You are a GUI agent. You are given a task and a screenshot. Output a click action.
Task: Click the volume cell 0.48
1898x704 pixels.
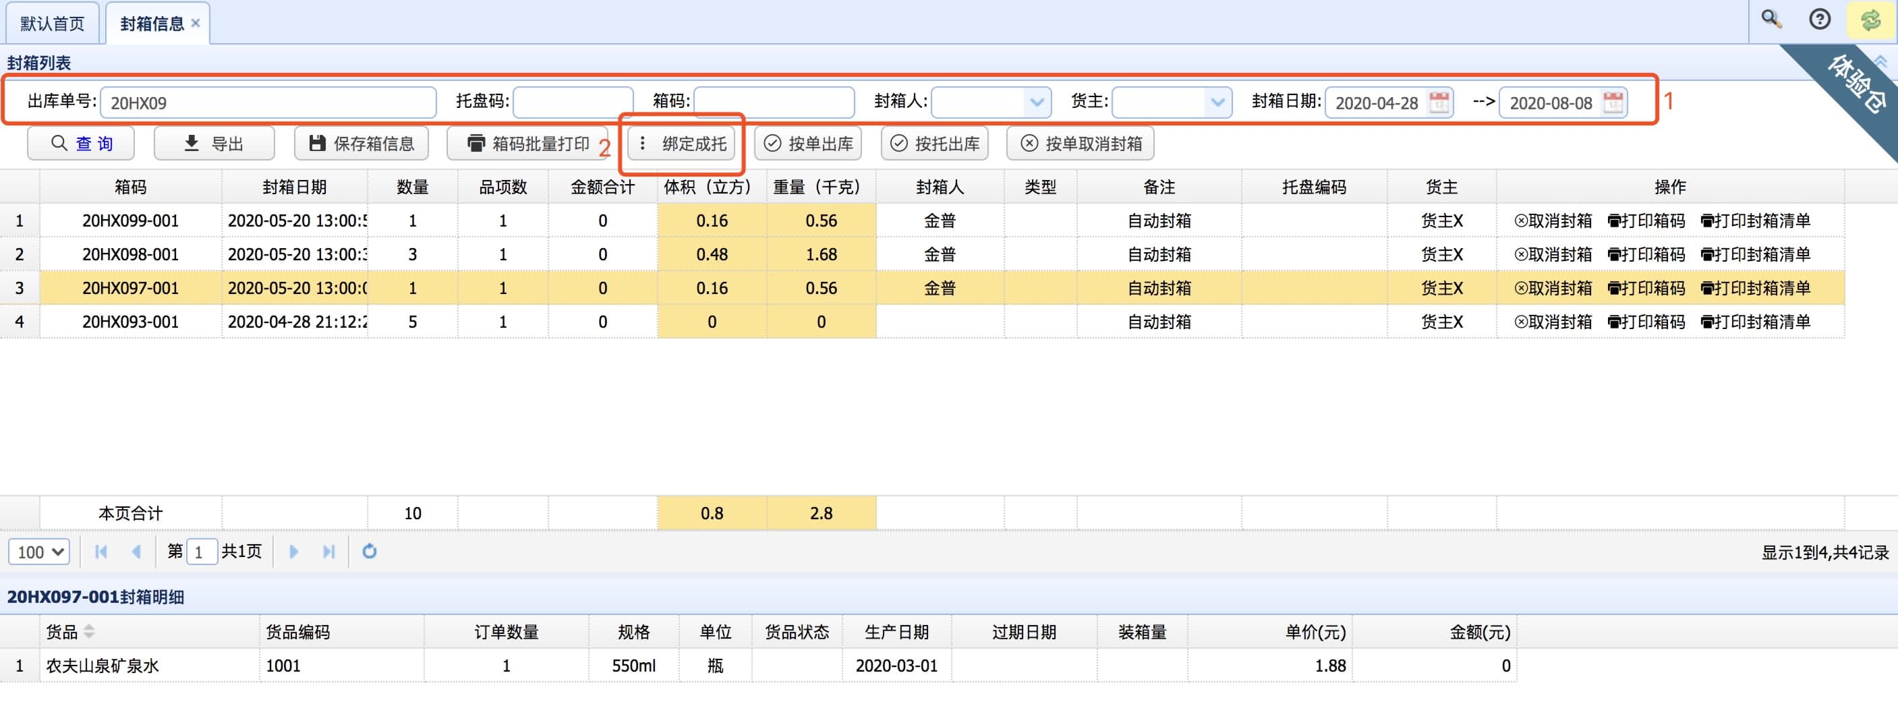(712, 254)
